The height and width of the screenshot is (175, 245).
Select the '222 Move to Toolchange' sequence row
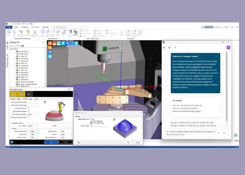pyautogui.click(x=25, y=82)
